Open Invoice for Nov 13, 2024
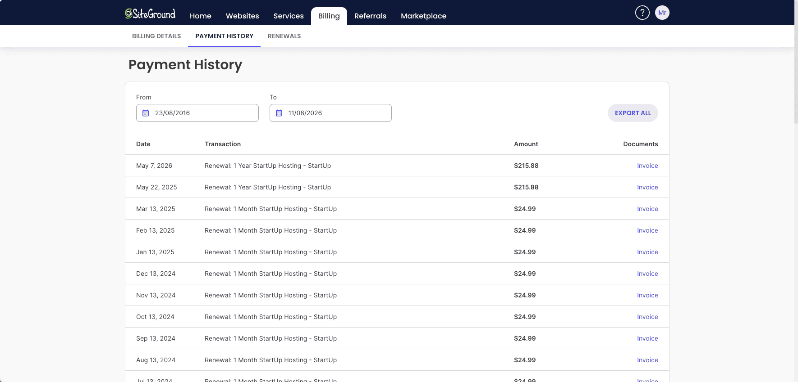 (x=647, y=295)
